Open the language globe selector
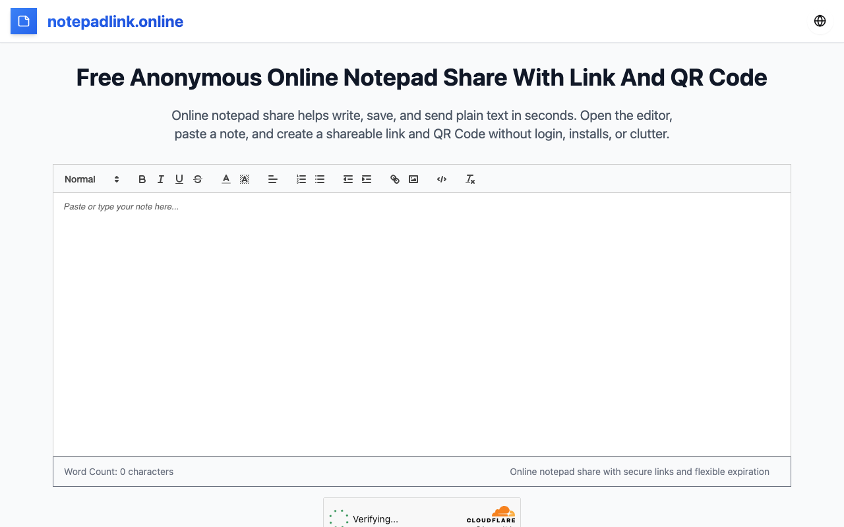 coord(820,21)
